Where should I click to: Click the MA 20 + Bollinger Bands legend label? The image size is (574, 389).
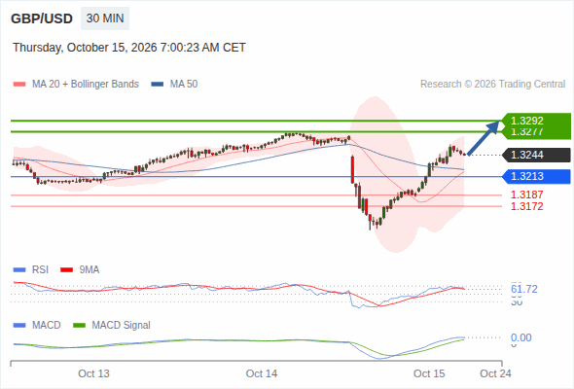tap(86, 85)
